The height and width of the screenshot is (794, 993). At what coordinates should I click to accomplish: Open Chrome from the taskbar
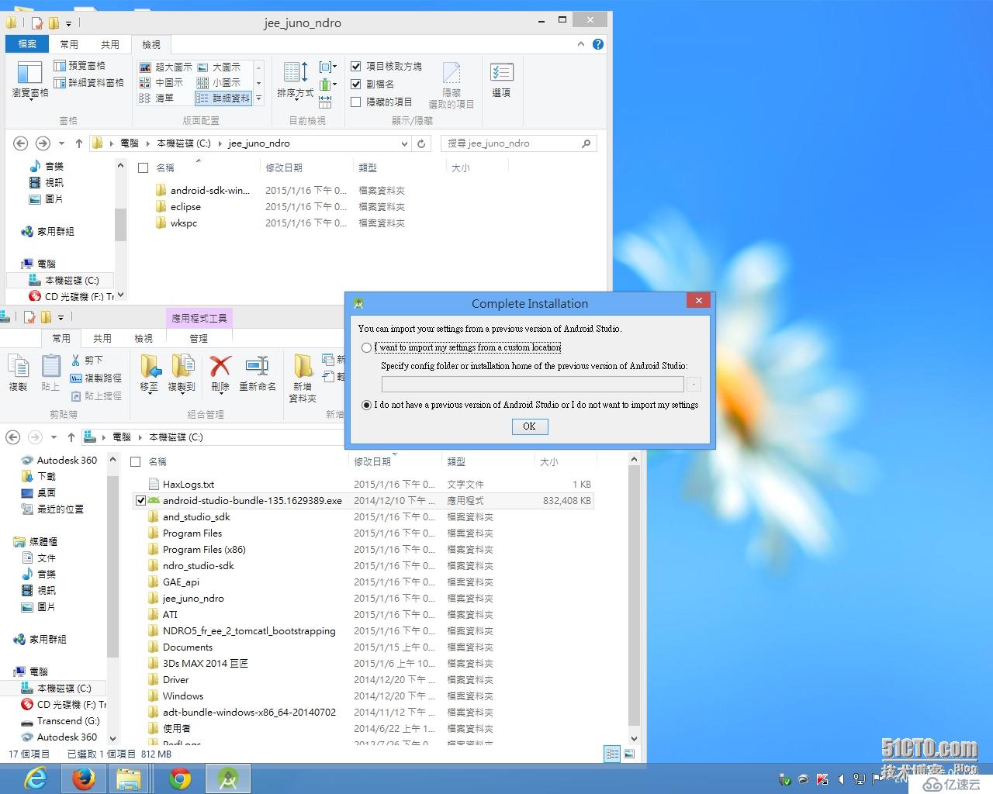tap(180, 778)
